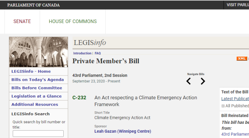The image size is (249, 138).
Task: Open Latest Publication bill text link
Action: point(235,99)
